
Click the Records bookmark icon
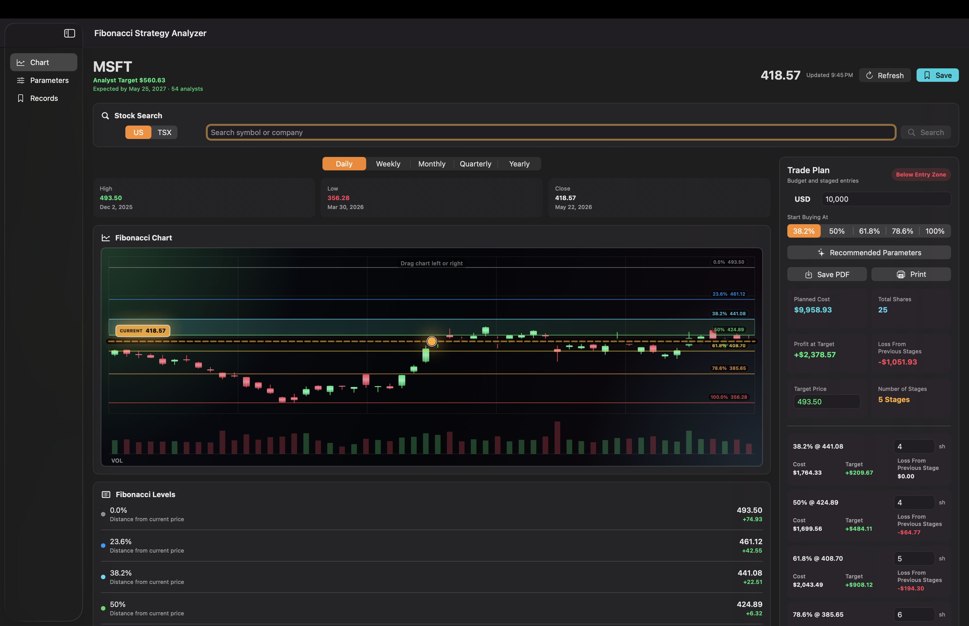[21, 98]
